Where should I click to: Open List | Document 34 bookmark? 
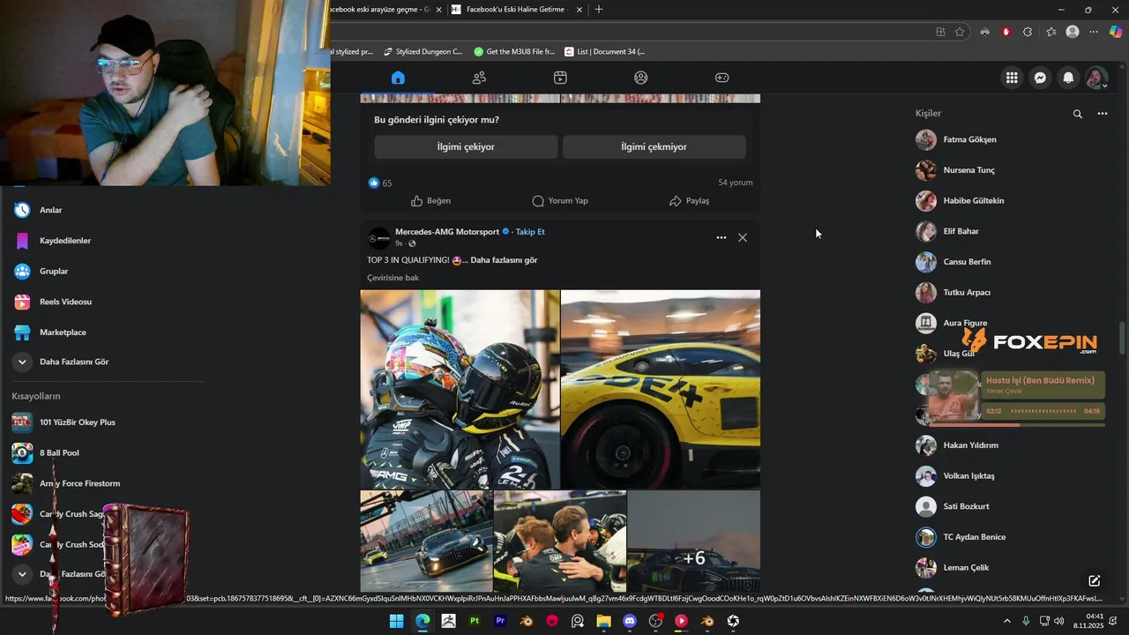pyautogui.click(x=605, y=52)
